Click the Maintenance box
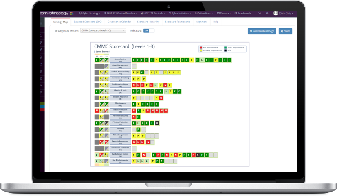 click(120, 105)
